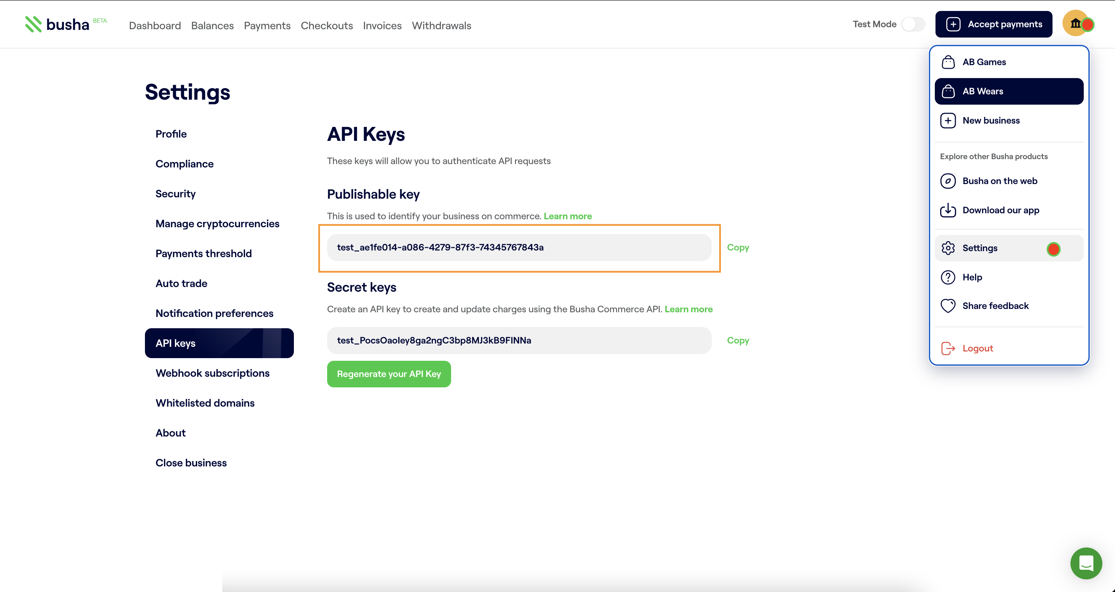Select the Auto trade tab
Image resolution: width=1115 pixels, height=592 pixels.
click(x=219, y=283)
